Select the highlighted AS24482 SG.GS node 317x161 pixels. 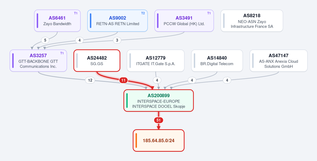tap(97, 61)
